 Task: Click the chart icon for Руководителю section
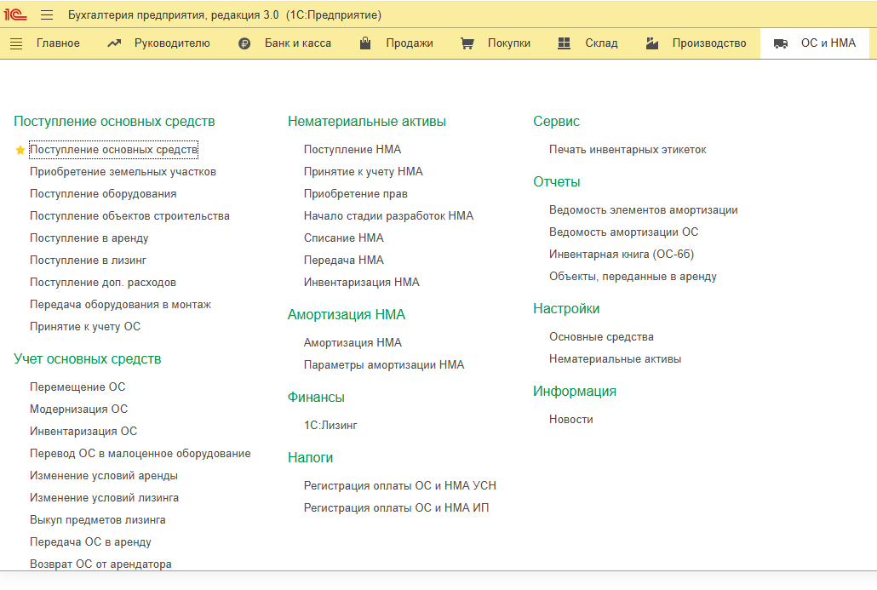[114, 43]
